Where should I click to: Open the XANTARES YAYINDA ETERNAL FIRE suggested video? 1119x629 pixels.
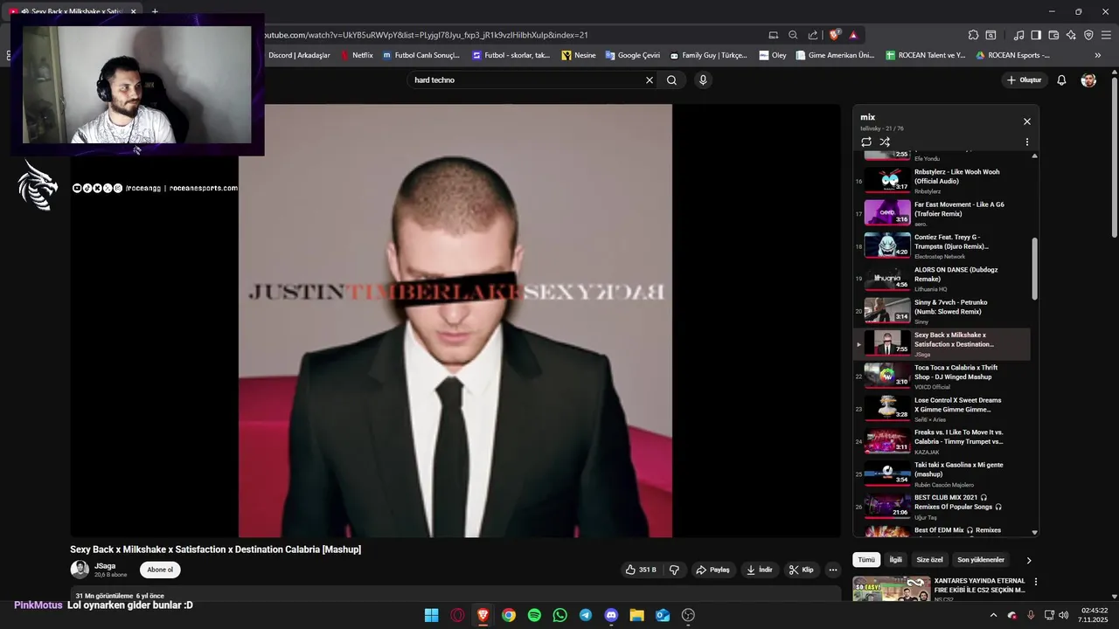979,585
